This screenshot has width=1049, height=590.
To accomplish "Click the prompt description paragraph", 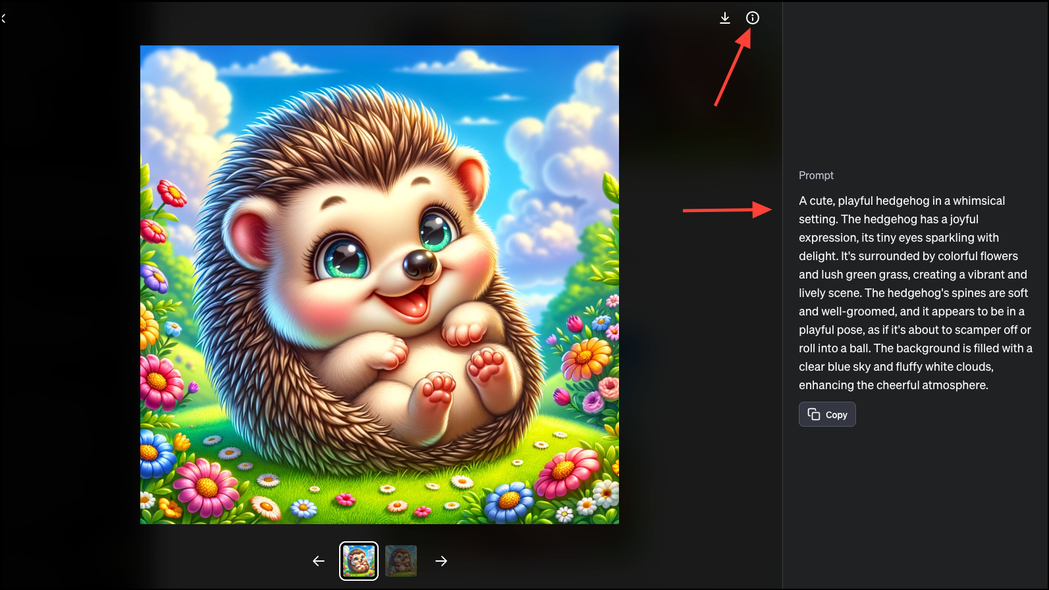I will tap(915, 293).
